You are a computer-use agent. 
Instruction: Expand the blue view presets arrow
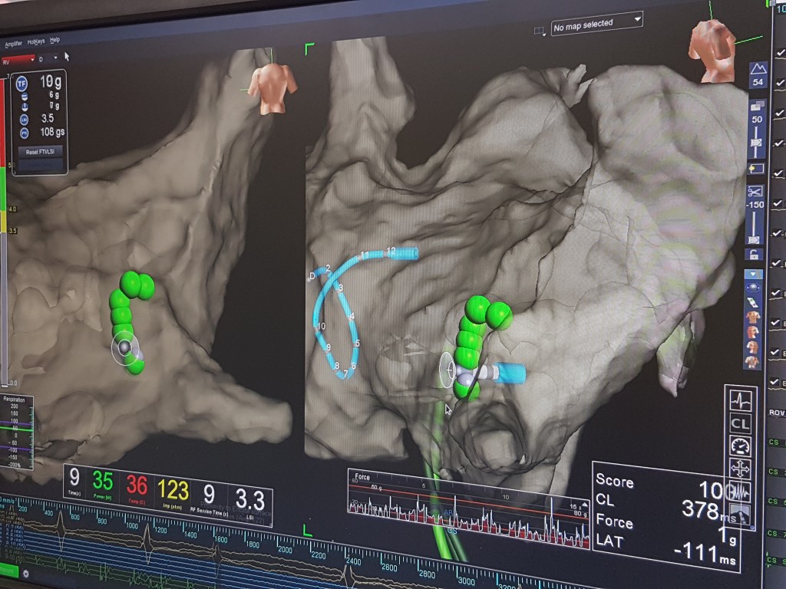coord(753,275)
